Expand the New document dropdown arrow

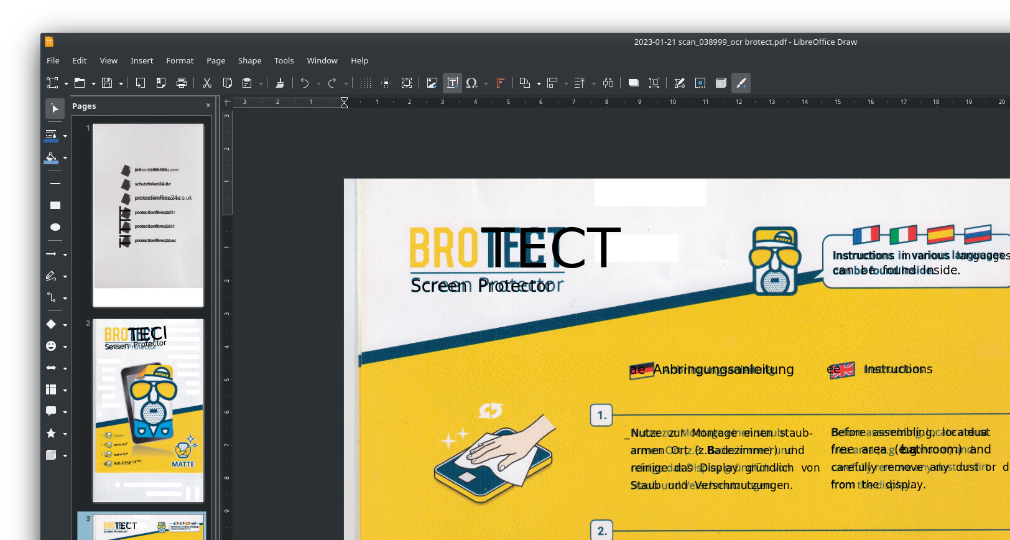[x=66, y=83]
